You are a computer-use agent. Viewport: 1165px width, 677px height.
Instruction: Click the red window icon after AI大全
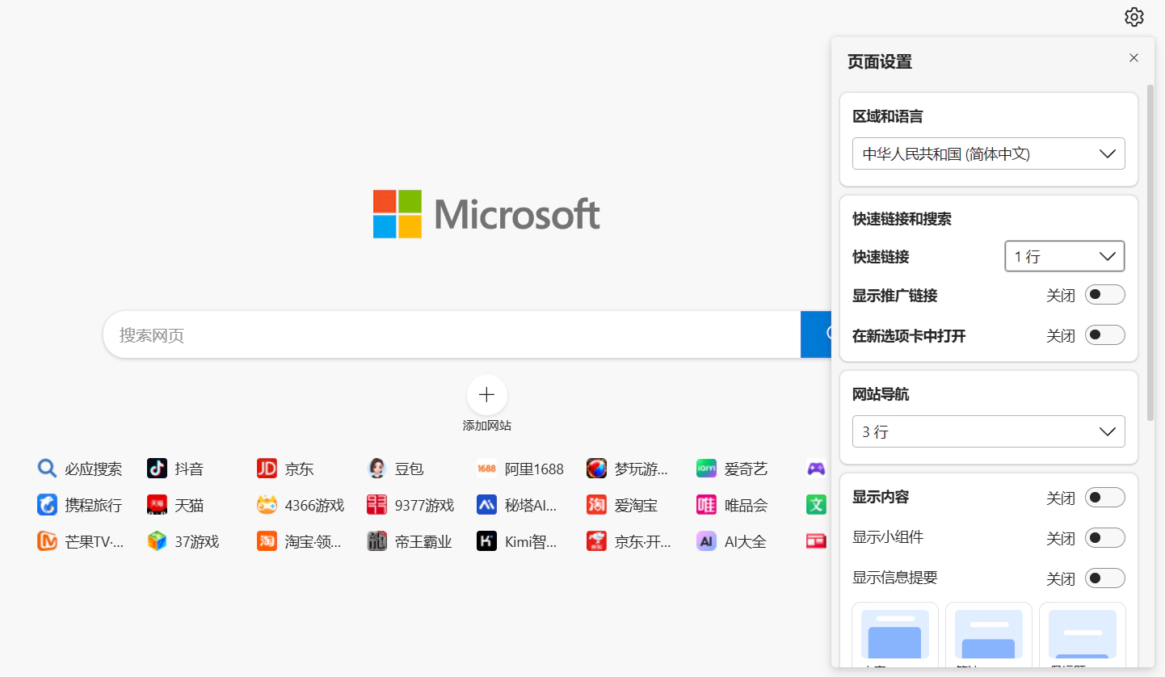coord(816,541)
